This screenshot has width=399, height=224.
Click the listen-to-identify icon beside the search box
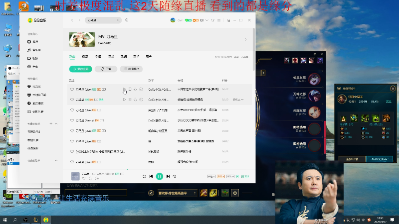127,20
